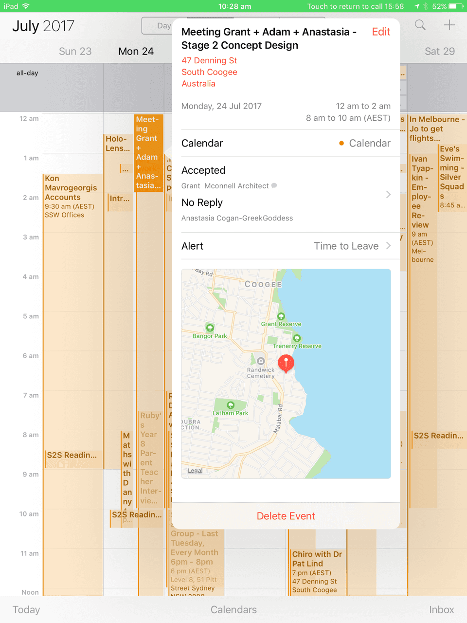
Task: Tap Latham Park icon on map
Action: pos(231,405)
